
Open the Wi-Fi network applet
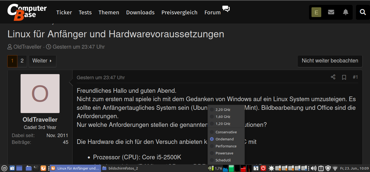(335, 168)
